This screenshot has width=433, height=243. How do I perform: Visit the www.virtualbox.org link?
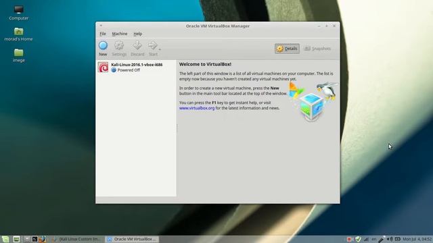[x=197, y=108]
